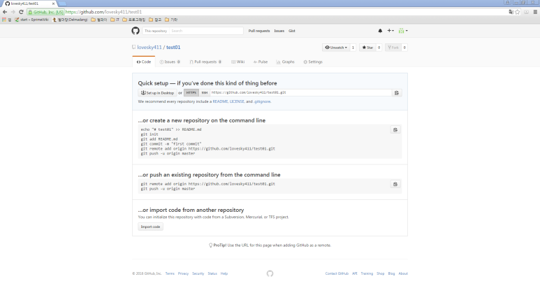Select the HTTPS clone protocol

pyautogui.click(x=191, y=93)
